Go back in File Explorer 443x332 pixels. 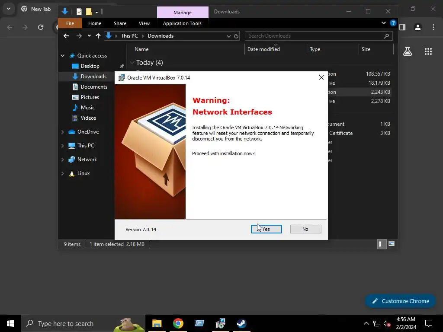[66, 36]
